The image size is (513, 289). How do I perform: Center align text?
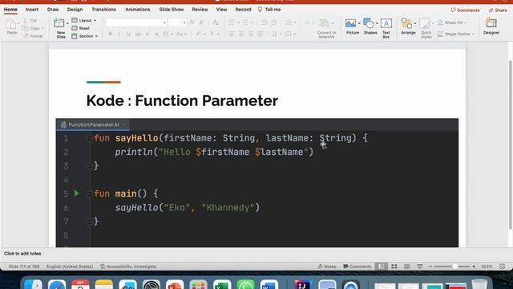241,34
